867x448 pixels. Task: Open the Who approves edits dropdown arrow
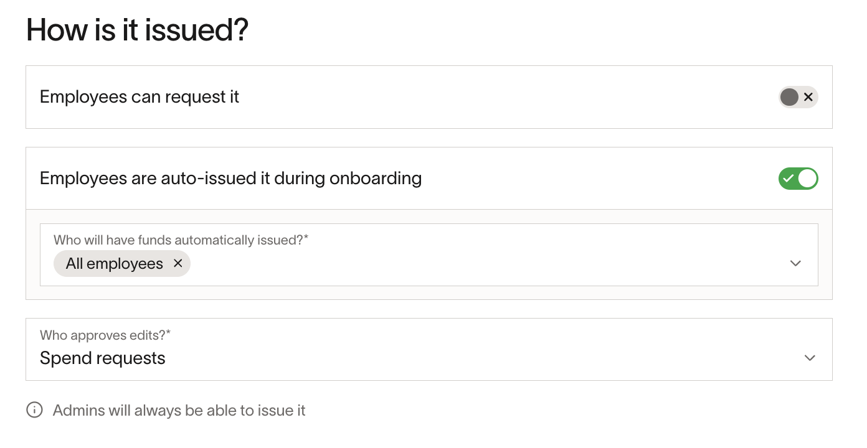click(810, 358)
